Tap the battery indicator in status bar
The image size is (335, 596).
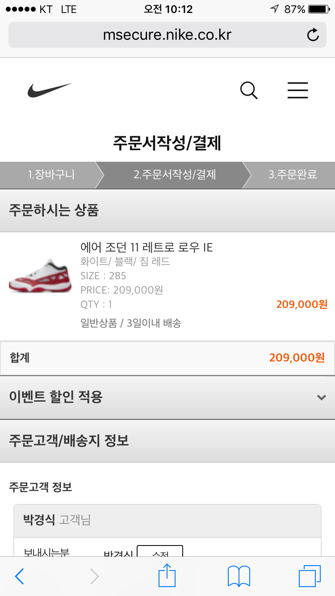(x=318, y=9)
